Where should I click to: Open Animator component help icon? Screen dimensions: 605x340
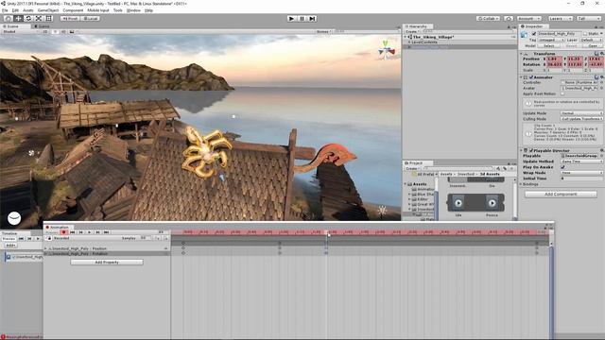click(x=596, y=77)
